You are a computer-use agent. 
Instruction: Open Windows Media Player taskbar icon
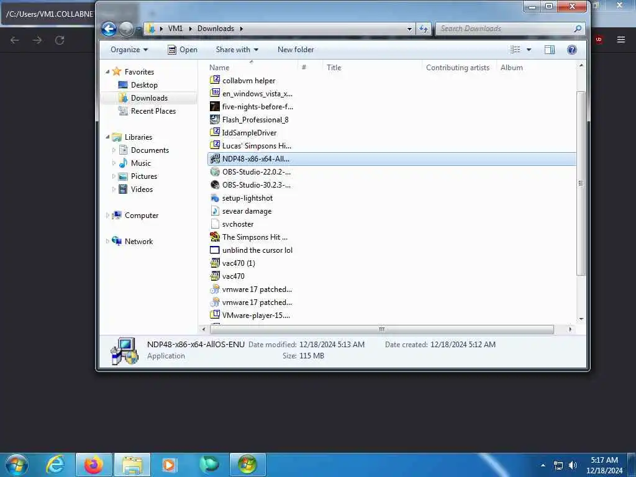(x=169, y=465)
